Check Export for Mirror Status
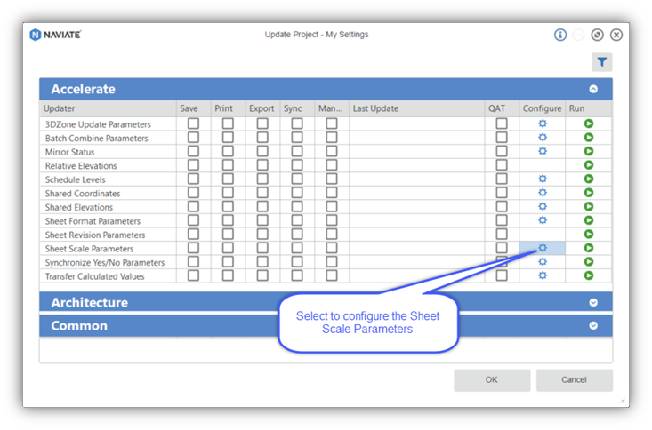The height and width of the screenshot is (430, 652). 262,151
